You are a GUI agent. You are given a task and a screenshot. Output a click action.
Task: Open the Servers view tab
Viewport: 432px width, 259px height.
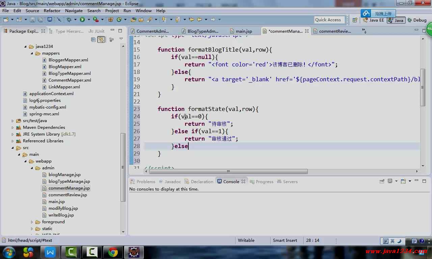[x=287, y=181]
